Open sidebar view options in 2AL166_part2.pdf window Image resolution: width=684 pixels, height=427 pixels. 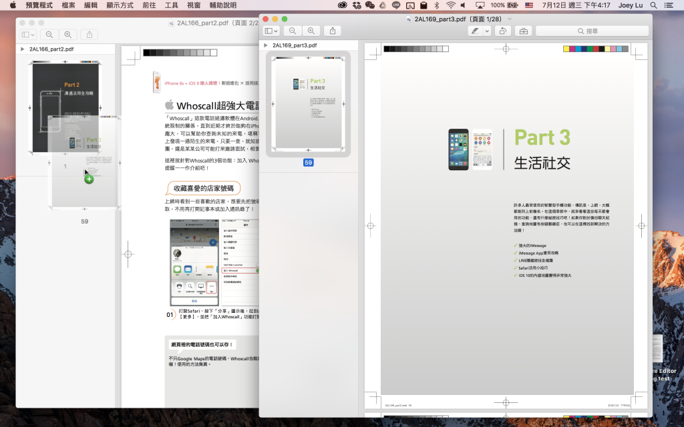coord(28,35)
